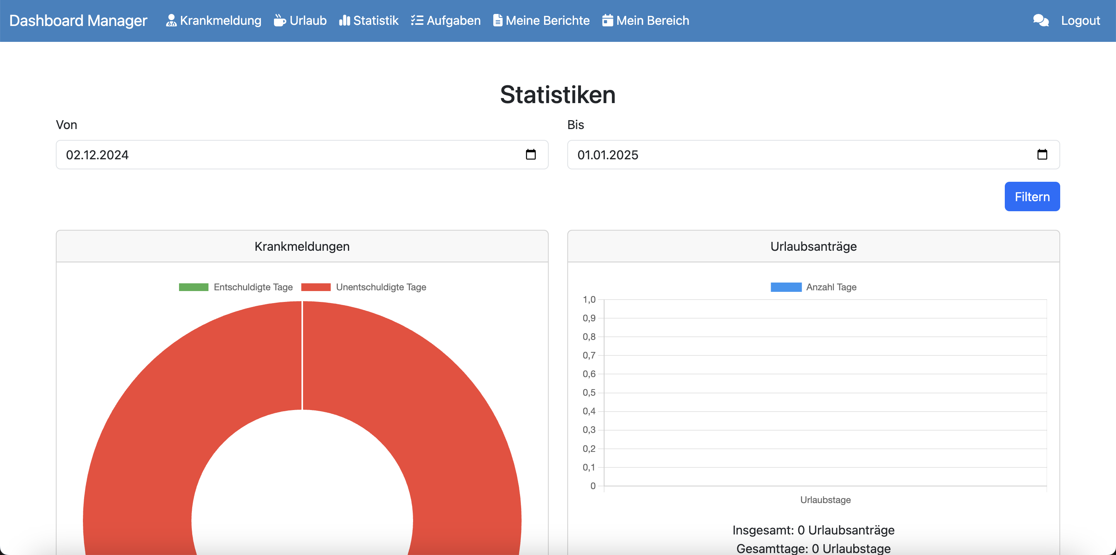The width and height of the screenshot is (1116, 555).
Task: Click the Urlaub coffee cup icon
Action: (280, 21)
